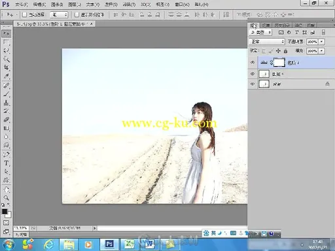
Task: Open the layer filter Kind dropdown
Action: point(260,33)
